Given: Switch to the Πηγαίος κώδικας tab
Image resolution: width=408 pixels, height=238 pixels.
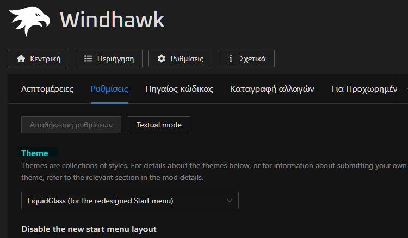Looking at the screenshot, I should click(x=180, y=89).
